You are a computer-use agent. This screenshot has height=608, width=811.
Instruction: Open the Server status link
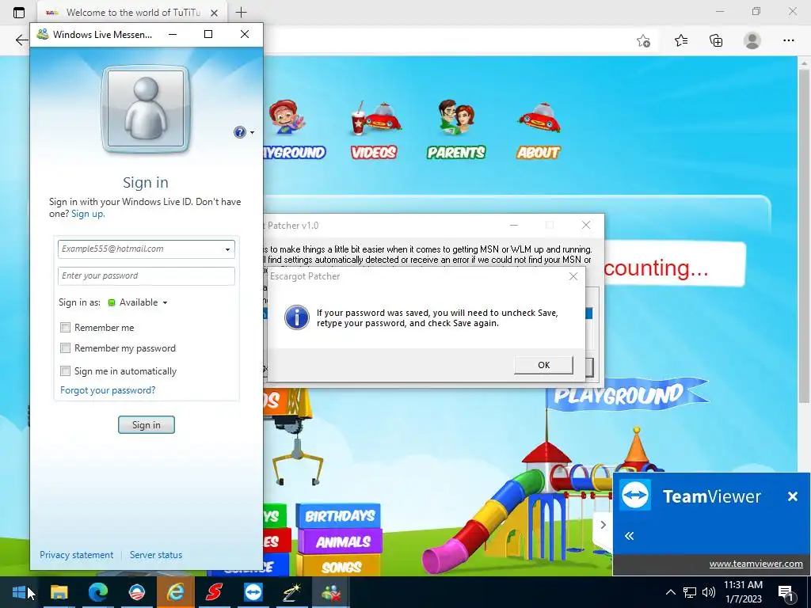click(x=156, y=555)
